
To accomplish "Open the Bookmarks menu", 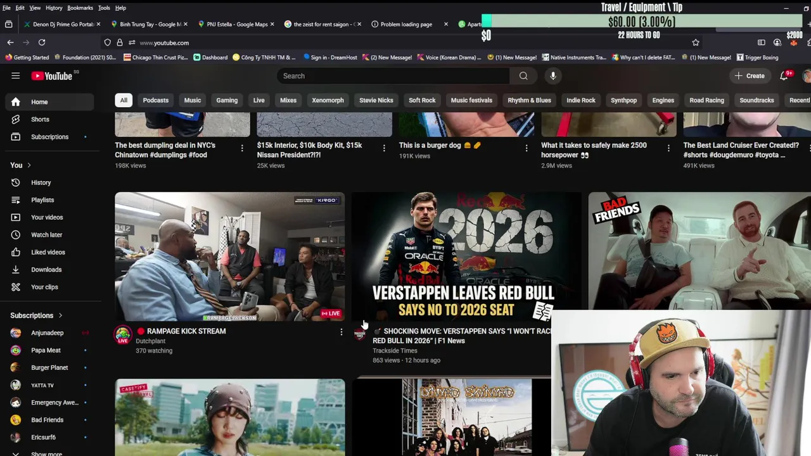I will point(80,8).
